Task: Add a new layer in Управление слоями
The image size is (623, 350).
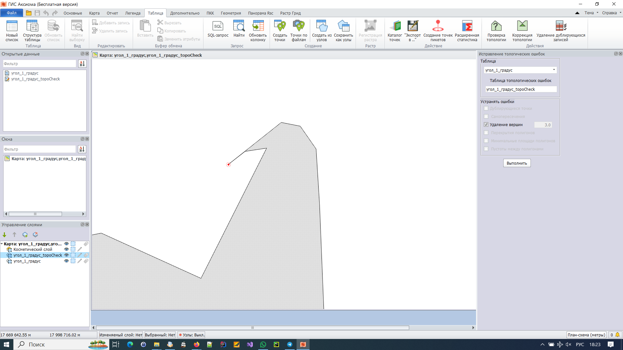Action: (25, 234)
